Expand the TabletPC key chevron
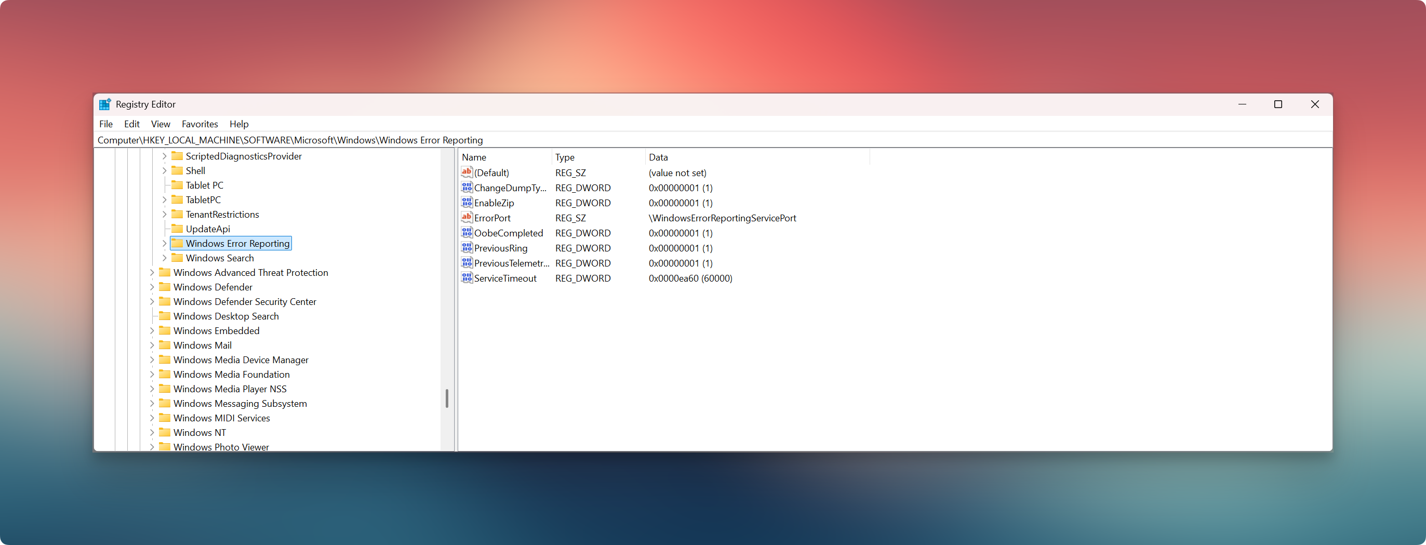Image resolution: width=1426 pixels, height=545 pixels. pyautogui.click(x=164, y=200)
